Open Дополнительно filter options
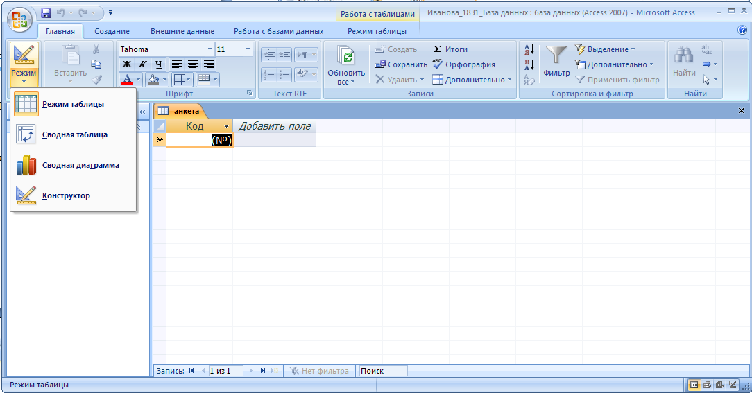This screenshot has height=393, width=752. pos(615,64)
